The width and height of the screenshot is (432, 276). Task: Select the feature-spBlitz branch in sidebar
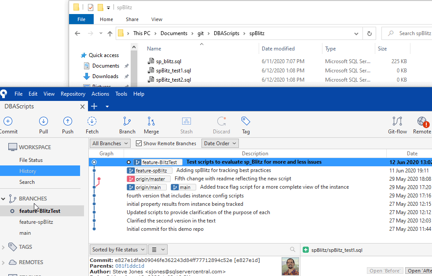(36, 222)
